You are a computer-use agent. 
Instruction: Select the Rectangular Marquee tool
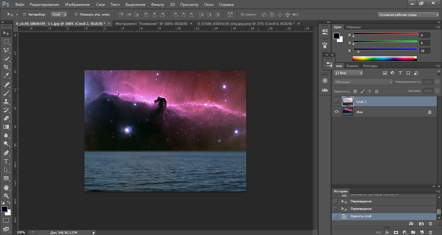pyautogui.click(x=6, y=42)
